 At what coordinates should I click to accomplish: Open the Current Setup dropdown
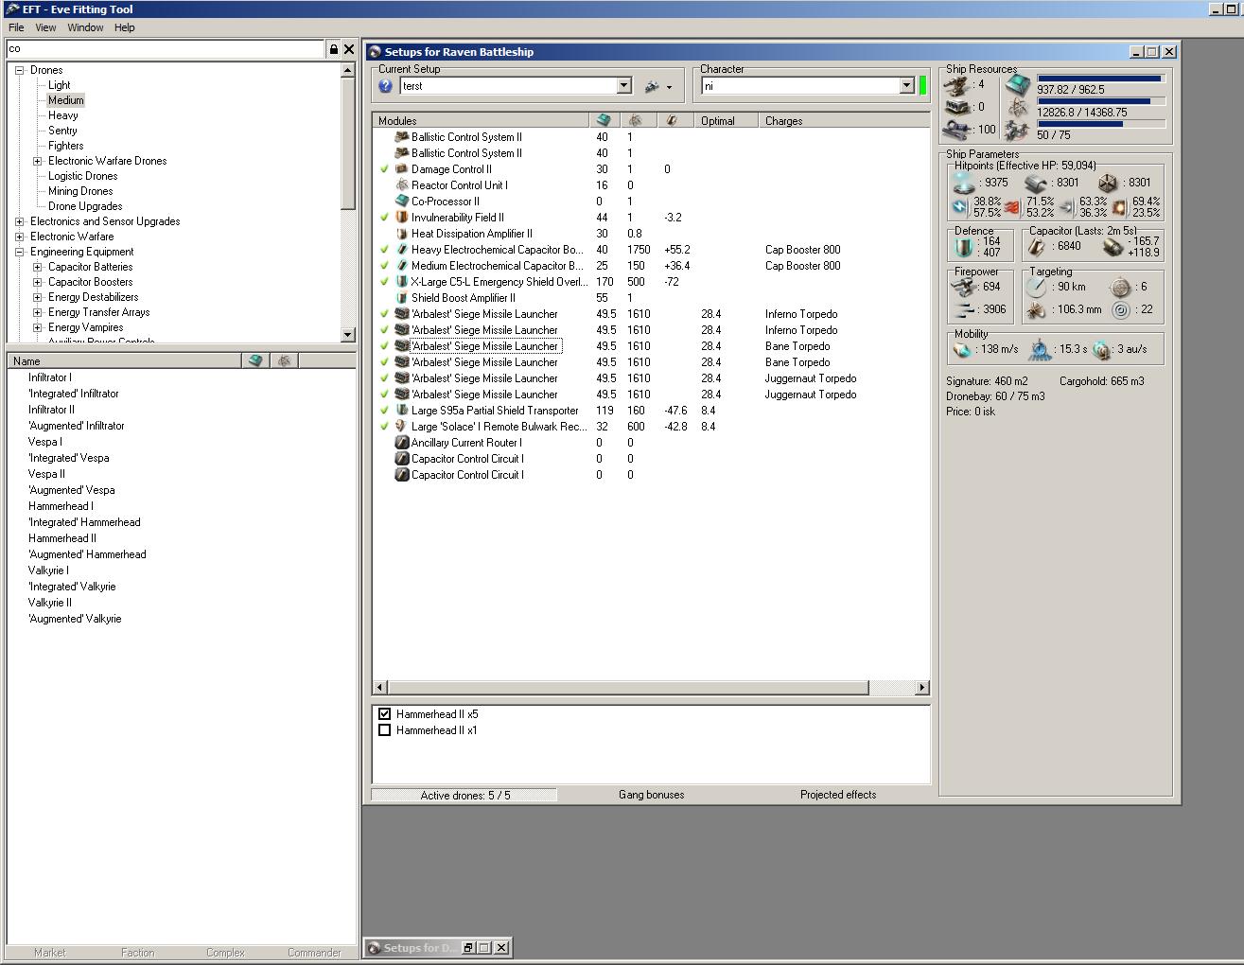(623, 86)
